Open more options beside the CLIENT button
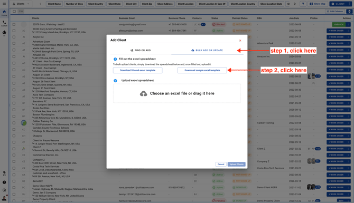Image resolution: width=354 pixels, height=203 pixels. [350, 4]
